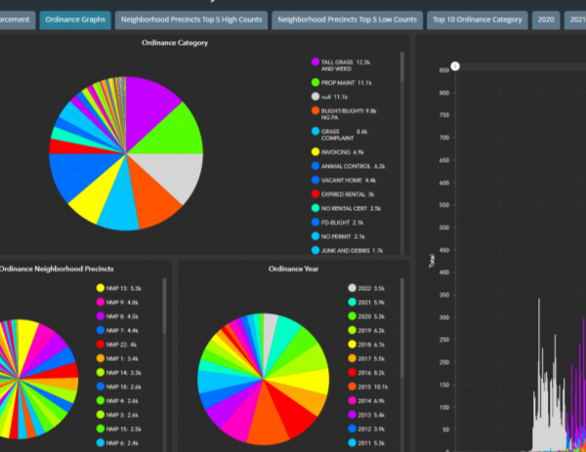
Task: Toggle 2015 year legend entry
Action: [x=368, y=387]
